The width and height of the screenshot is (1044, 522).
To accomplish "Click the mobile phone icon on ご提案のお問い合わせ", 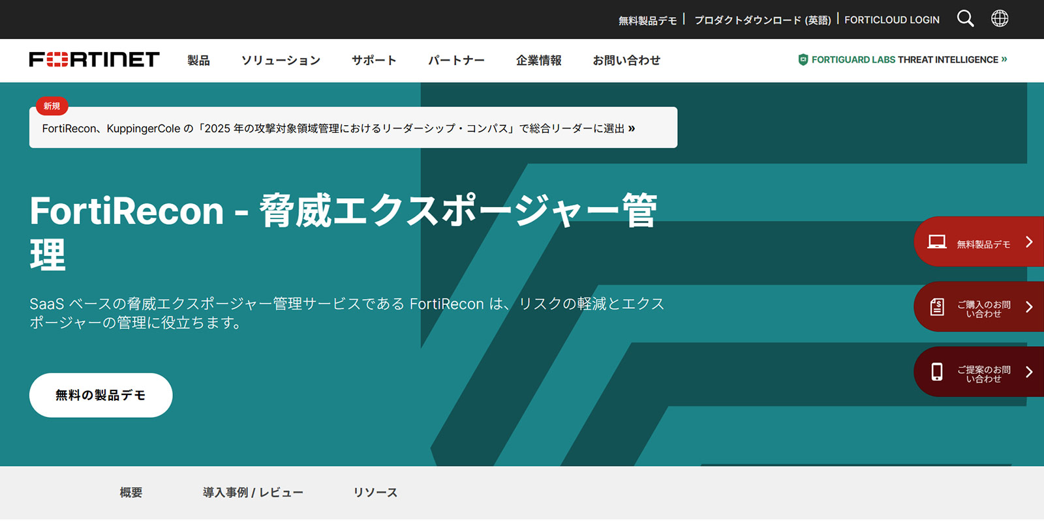I will point(937,371).
